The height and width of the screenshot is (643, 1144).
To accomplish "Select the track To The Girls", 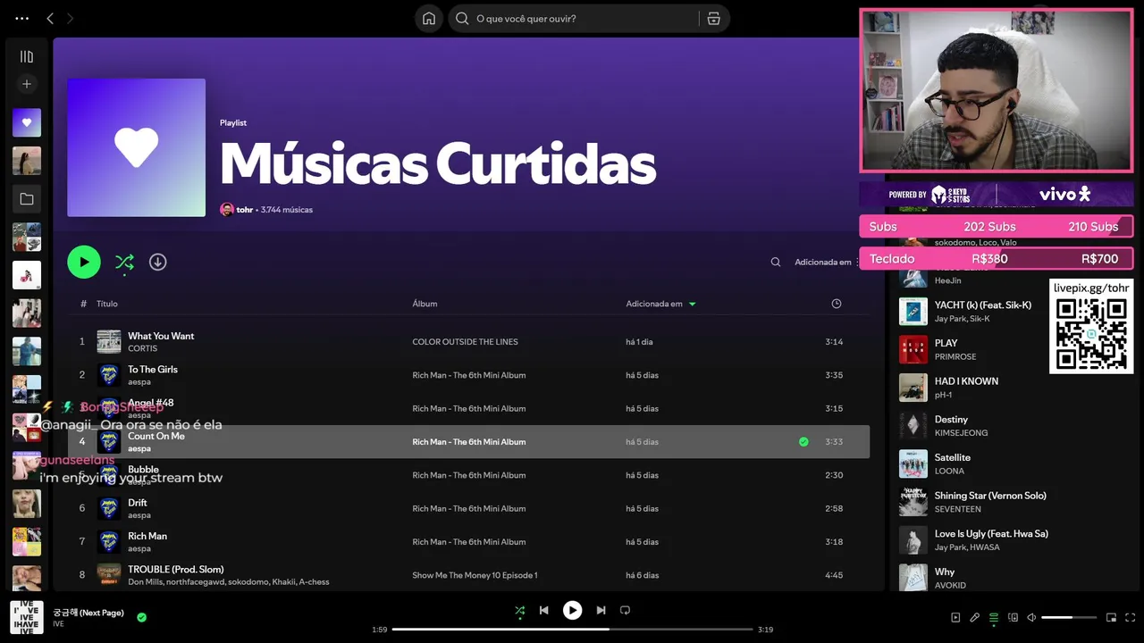I will pos(153,369).
